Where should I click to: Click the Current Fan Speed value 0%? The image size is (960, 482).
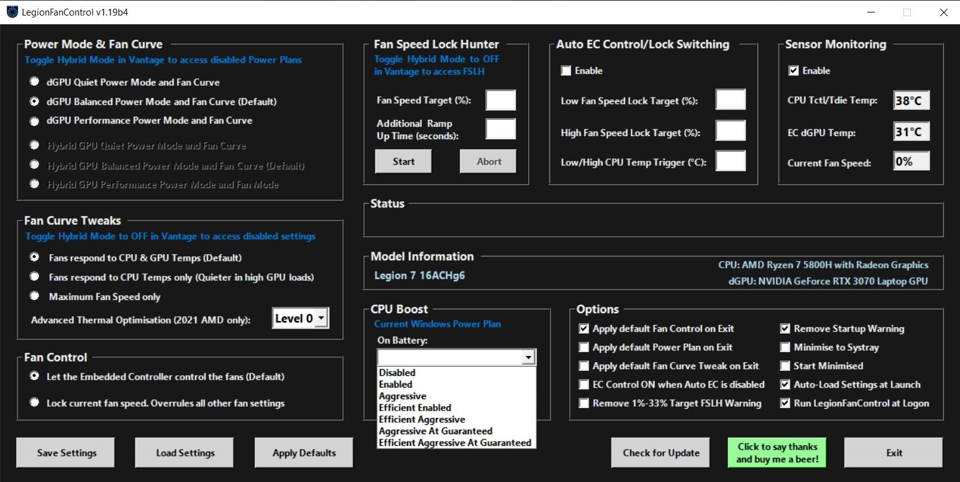point(912,161)
